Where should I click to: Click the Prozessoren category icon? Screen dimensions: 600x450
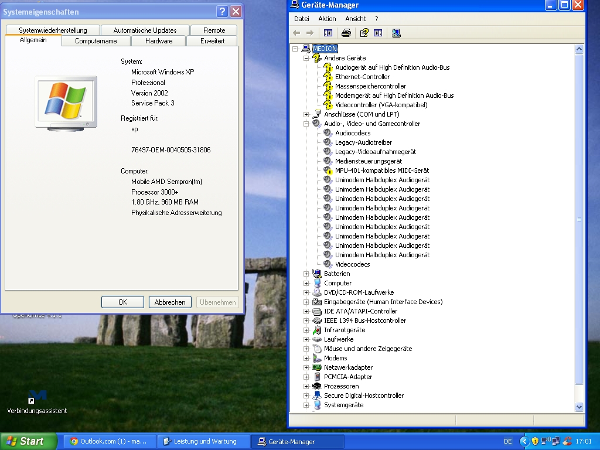316,386
